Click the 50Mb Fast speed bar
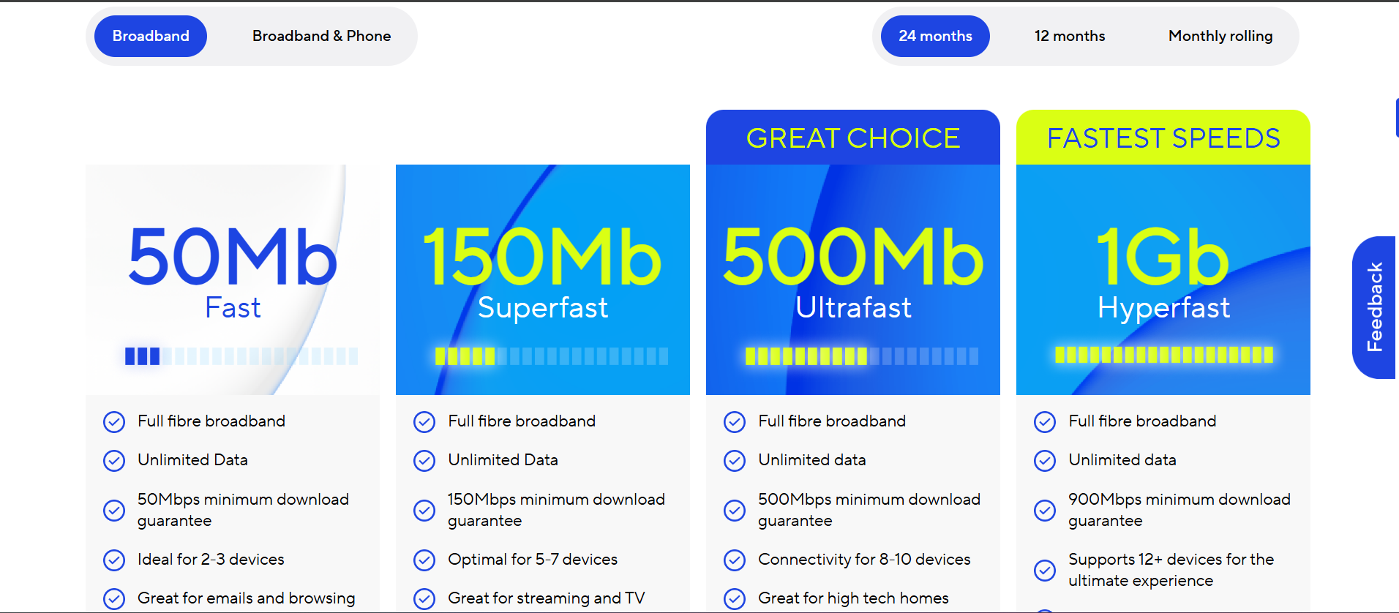This screenshot has height=613, width=1399. pos(241,356)
